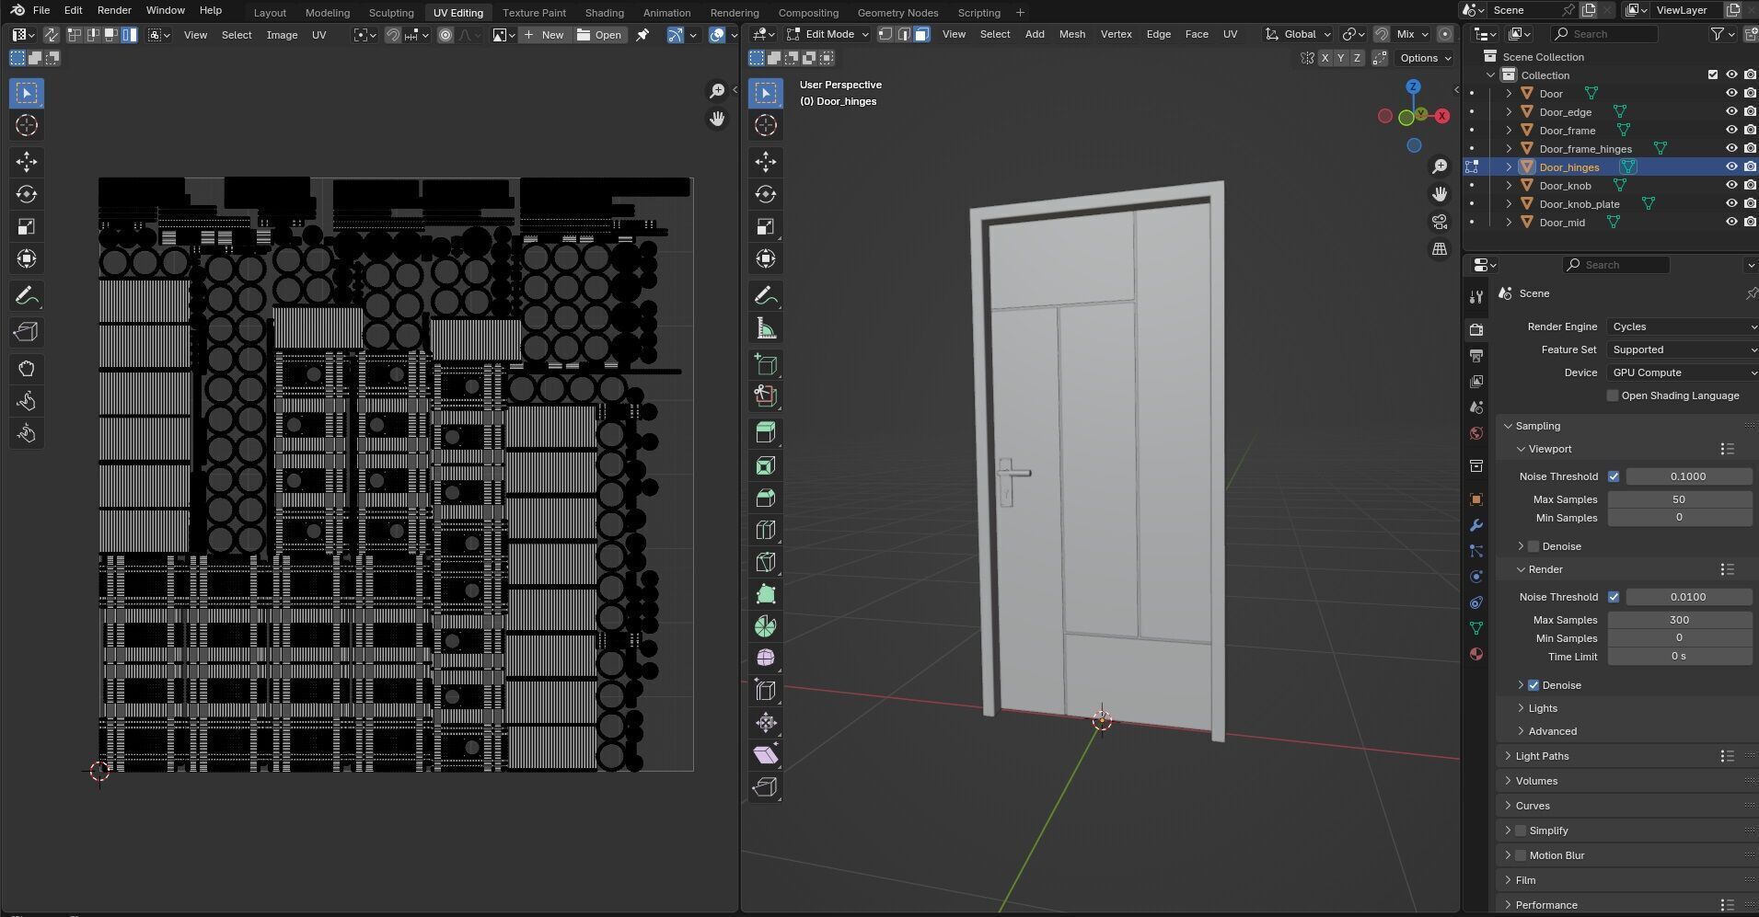
Task: Select the Scale tool in 3D viewport
Action: pyautogui.click(x=765, y=226)
